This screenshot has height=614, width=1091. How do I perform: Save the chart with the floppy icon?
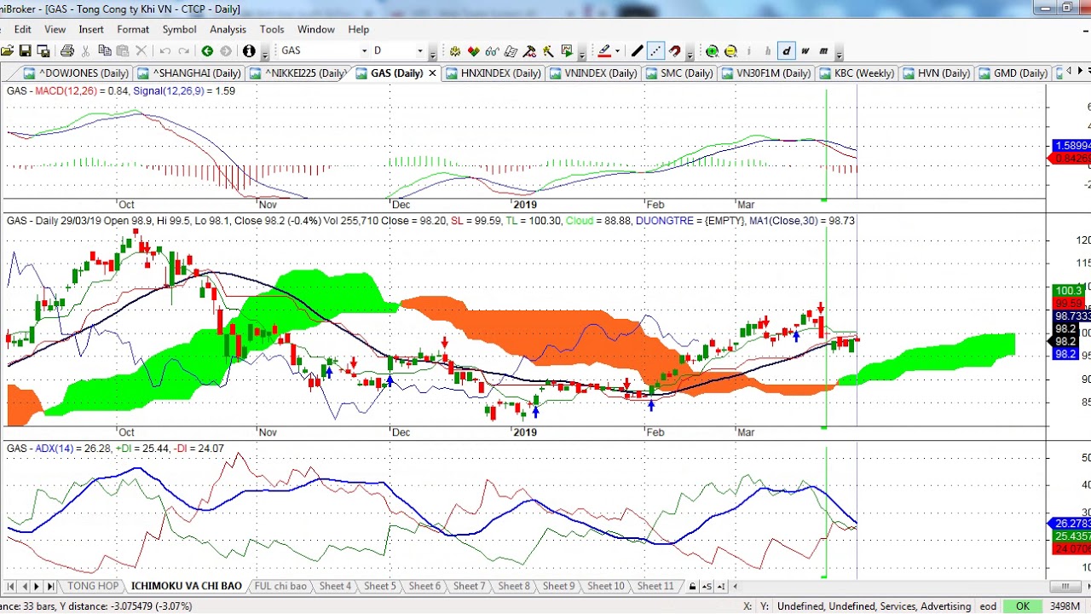click(x=26, y=51)
